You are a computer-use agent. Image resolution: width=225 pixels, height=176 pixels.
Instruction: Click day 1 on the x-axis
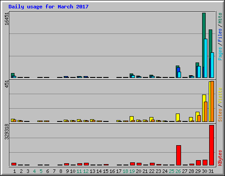point(15,171)
